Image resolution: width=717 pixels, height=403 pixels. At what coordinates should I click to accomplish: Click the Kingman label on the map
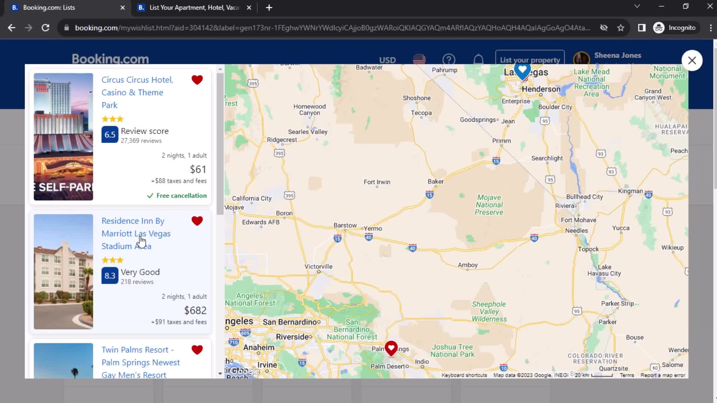(630, 191)
